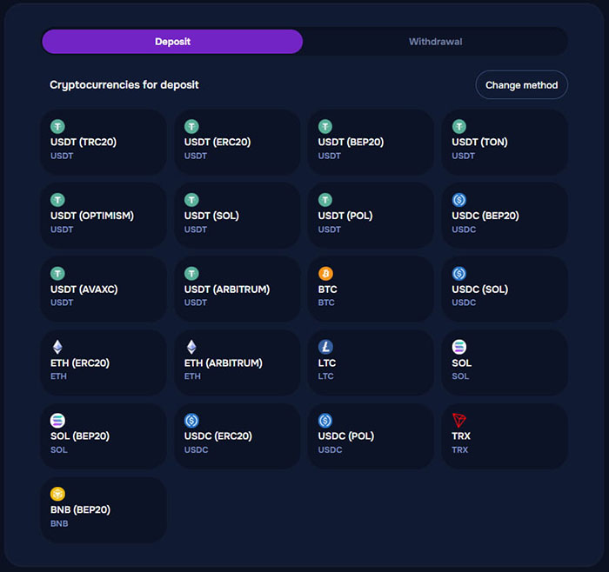The width and height of the screenshot is (609, 572).
Task: Click the Tether icon on USDT (BEP20)
Action: (325, 127)
